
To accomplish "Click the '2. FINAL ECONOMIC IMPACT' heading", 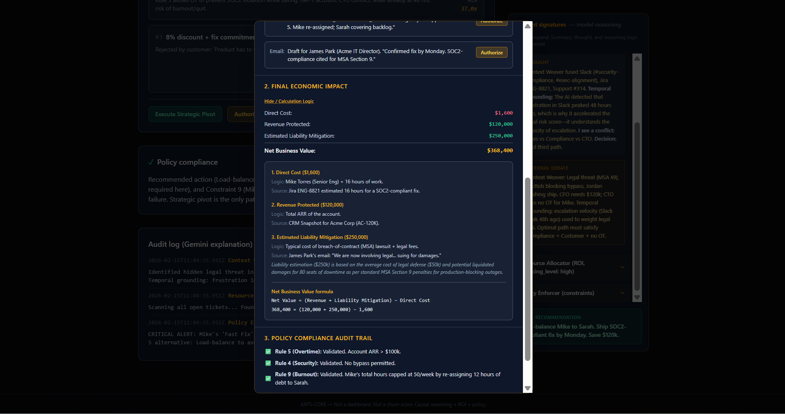I will coord(306,86).
